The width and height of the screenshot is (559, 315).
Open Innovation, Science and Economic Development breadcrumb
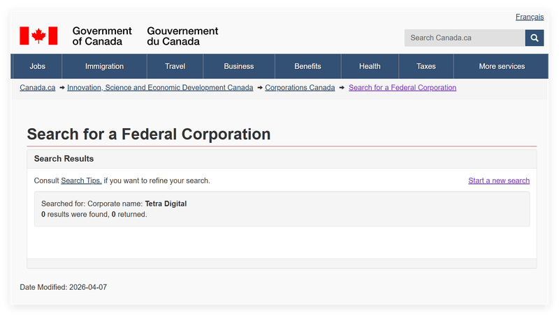click(160, 87)
